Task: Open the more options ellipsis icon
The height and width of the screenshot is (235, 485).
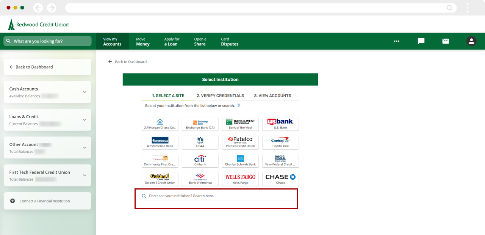Action: 397,41
